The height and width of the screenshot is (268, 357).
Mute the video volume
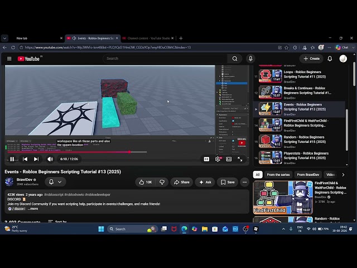[x=50, y=159]
